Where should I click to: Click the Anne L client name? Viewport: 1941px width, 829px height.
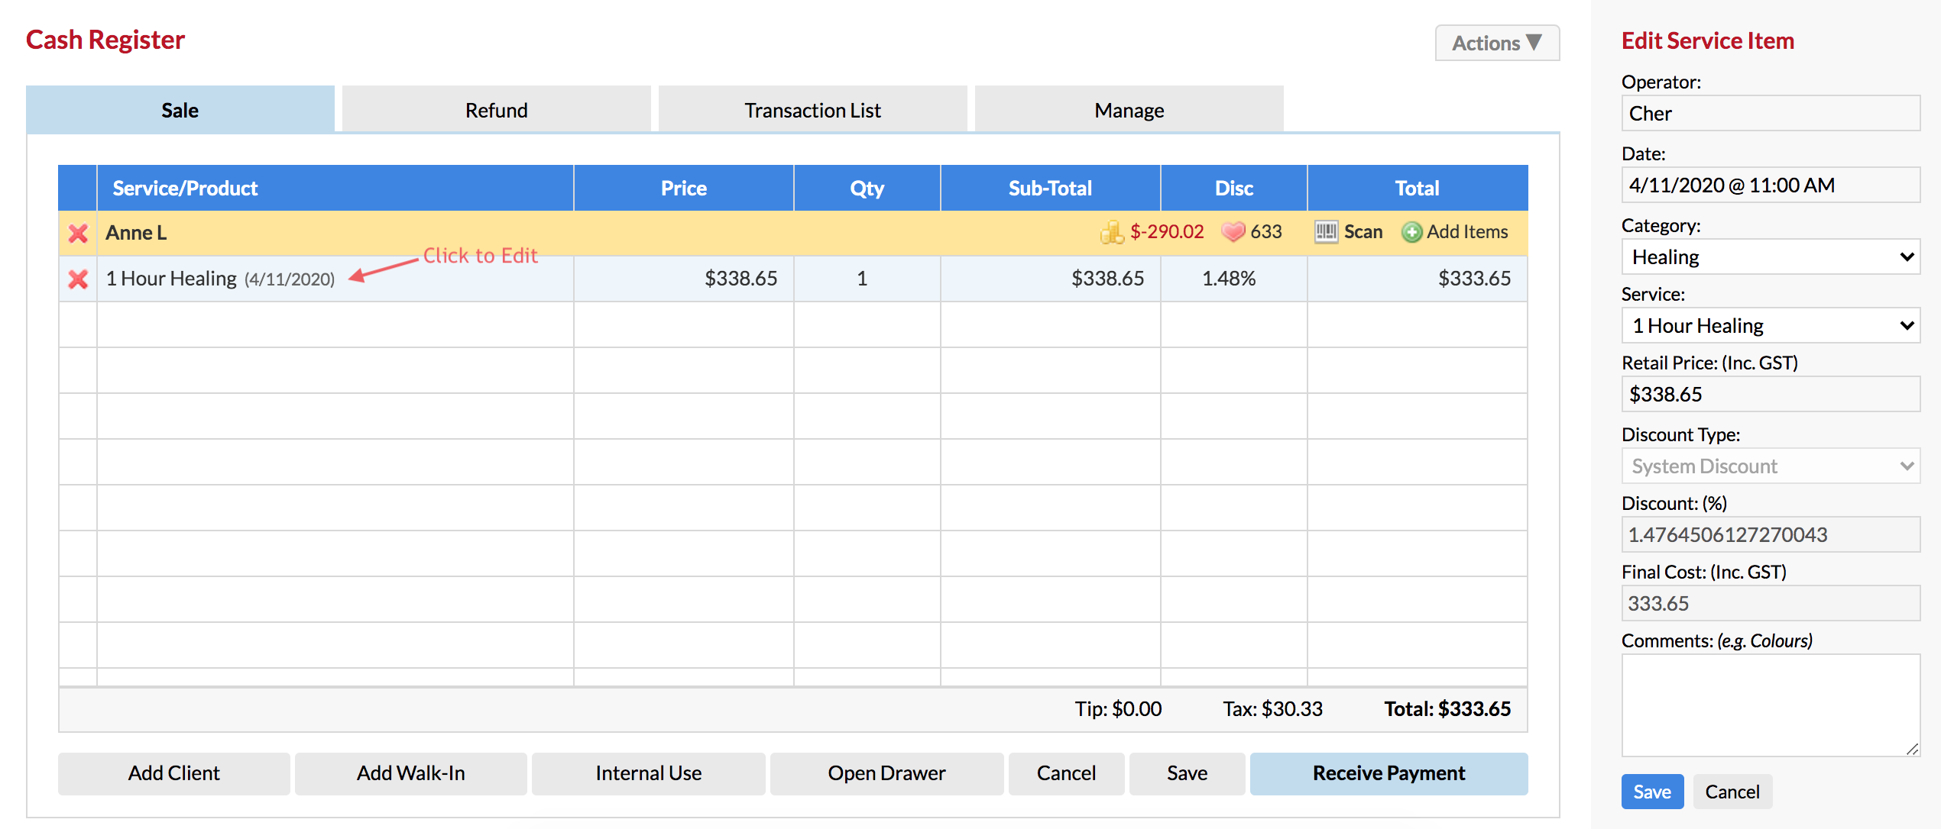(136, 233)
